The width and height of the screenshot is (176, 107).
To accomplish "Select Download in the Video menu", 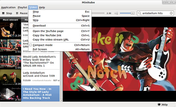I will click(60, 26).
